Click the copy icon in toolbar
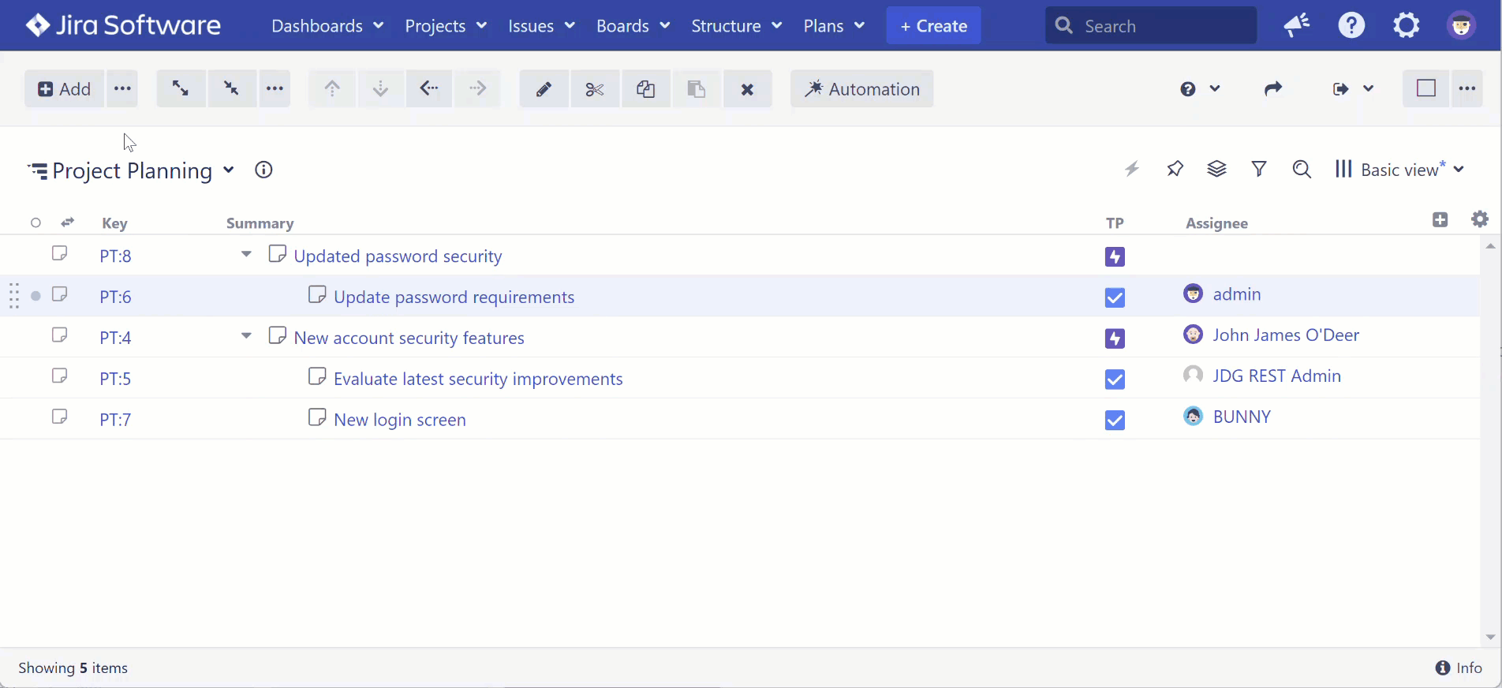 pyautogui.click(x=645, y=89)
